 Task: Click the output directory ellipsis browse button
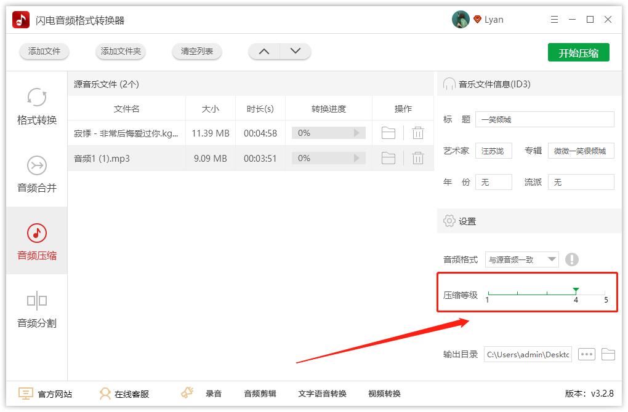[586, 354]
